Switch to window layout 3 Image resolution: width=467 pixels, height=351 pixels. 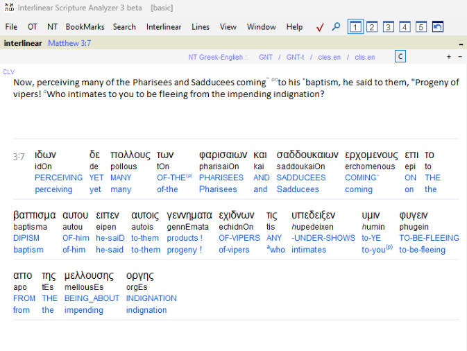[x=389, y=27]
